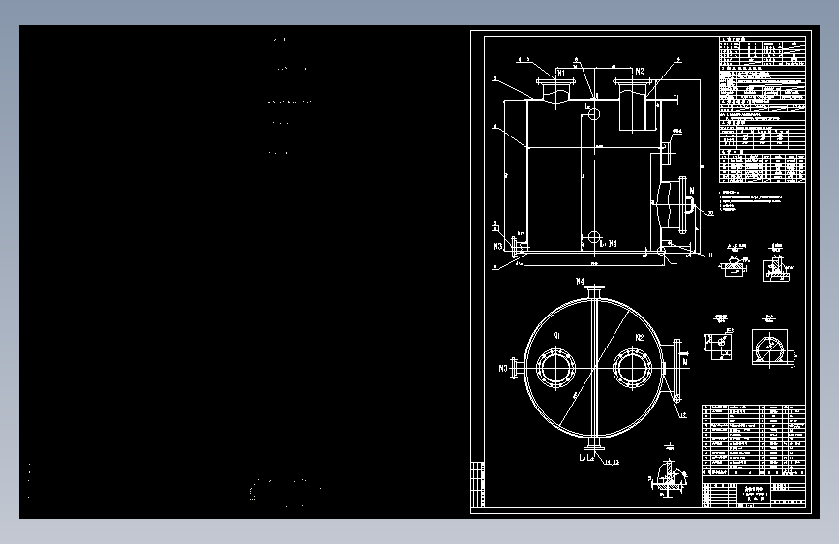
Task: Select the N1 nozzle flange circle in plan view
Action: click(x=555, y=368)
